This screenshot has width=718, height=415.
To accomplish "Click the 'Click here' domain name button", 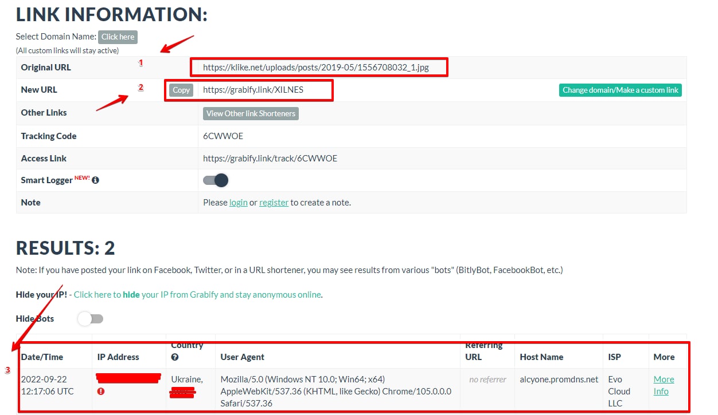I will (x=118, y=37).
